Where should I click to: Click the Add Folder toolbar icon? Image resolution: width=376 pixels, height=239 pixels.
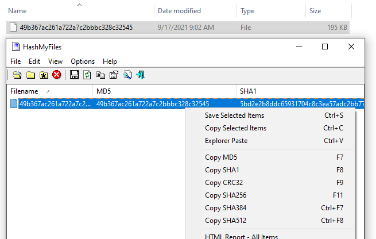(30, 75)
